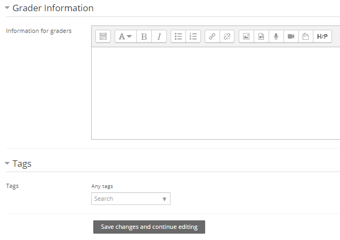Insert an unordered bullet list
This screenshot has height=240, width=340.
[178, 36]
